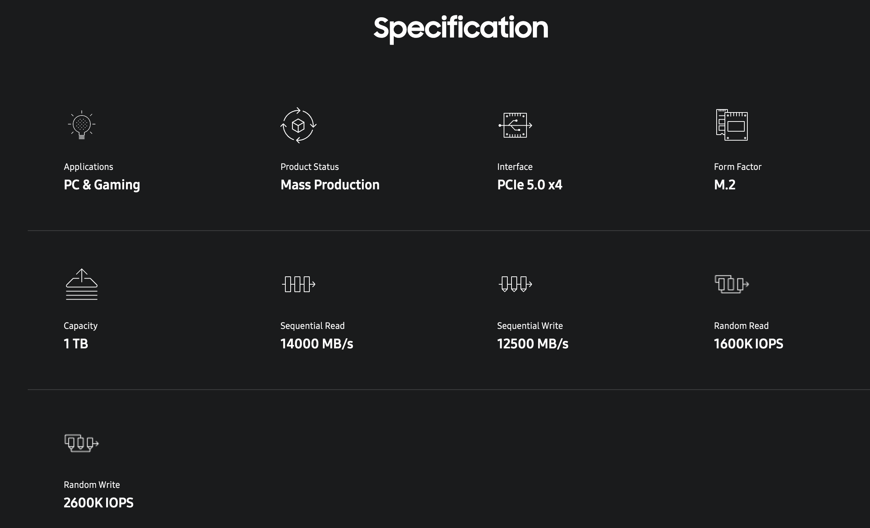Select the Mass Production text
The height and width of the screenshot is (528, 870).
[330, 184]
